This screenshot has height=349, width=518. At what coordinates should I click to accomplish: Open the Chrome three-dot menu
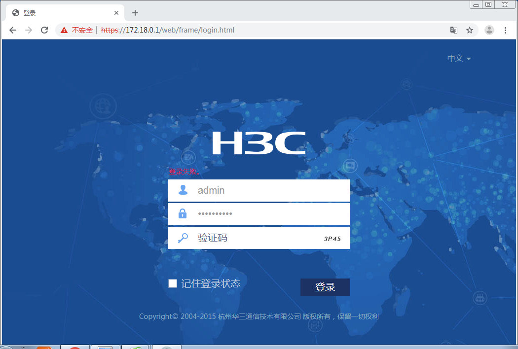(x=505, y=30)
